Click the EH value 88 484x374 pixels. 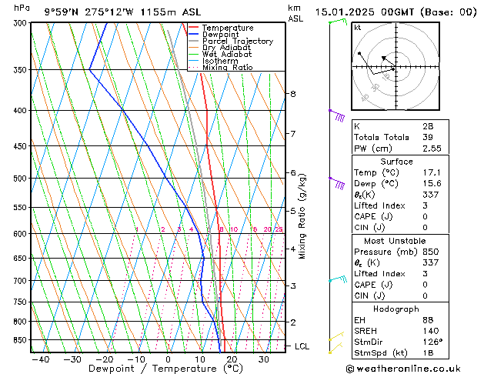point(428,320)
